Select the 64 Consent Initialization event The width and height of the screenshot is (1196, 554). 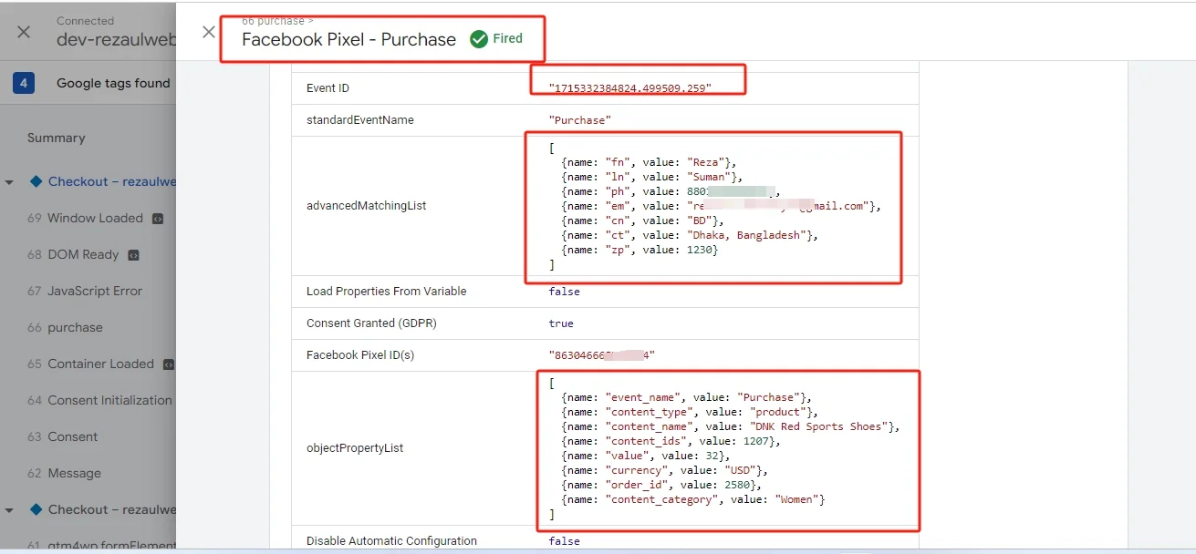99,400
